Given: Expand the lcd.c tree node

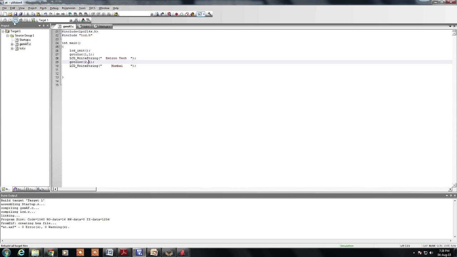Looking at the screenshot, I should [x=12, y=49].
